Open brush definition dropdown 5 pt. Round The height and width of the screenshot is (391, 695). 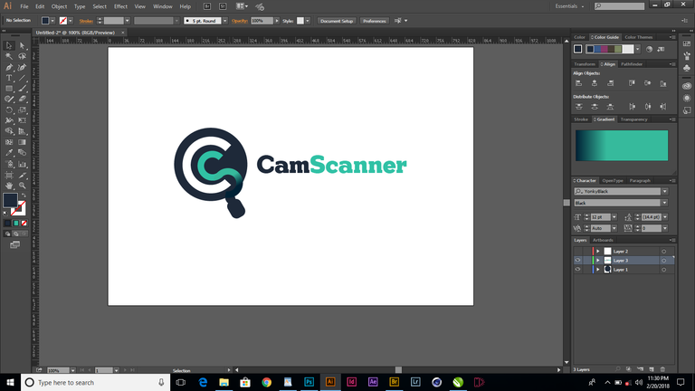[225, 21]
